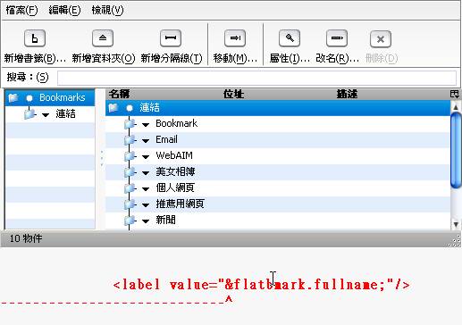Open the column picker icon in the header

point(455,94)
